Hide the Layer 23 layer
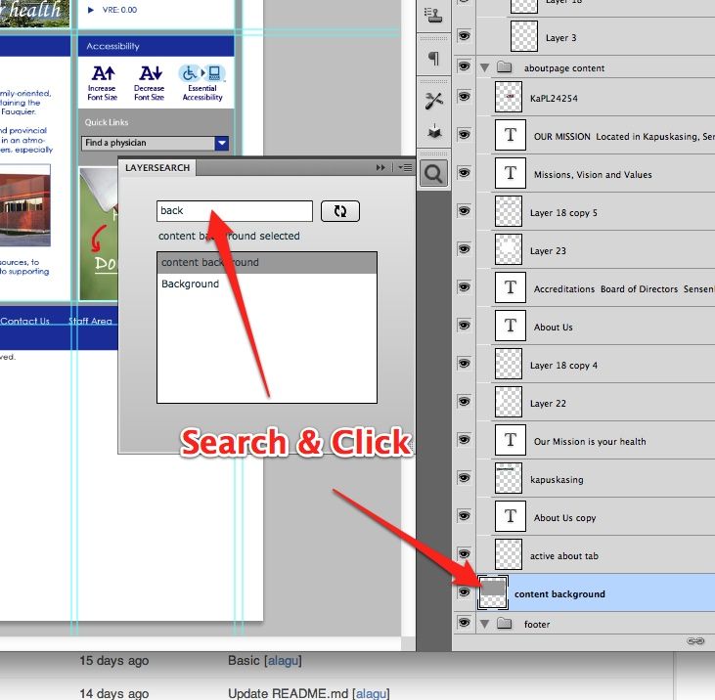Image resolution: width=715 pixels, height=700 pixels. [464, 249]
